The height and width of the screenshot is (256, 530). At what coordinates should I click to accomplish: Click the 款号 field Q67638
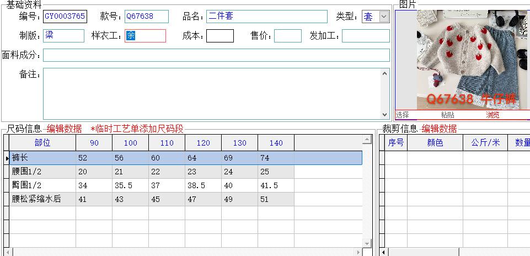click(146, 16)
